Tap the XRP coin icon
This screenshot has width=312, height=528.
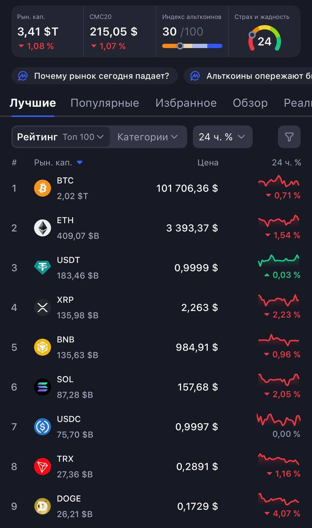pos(42,308)
